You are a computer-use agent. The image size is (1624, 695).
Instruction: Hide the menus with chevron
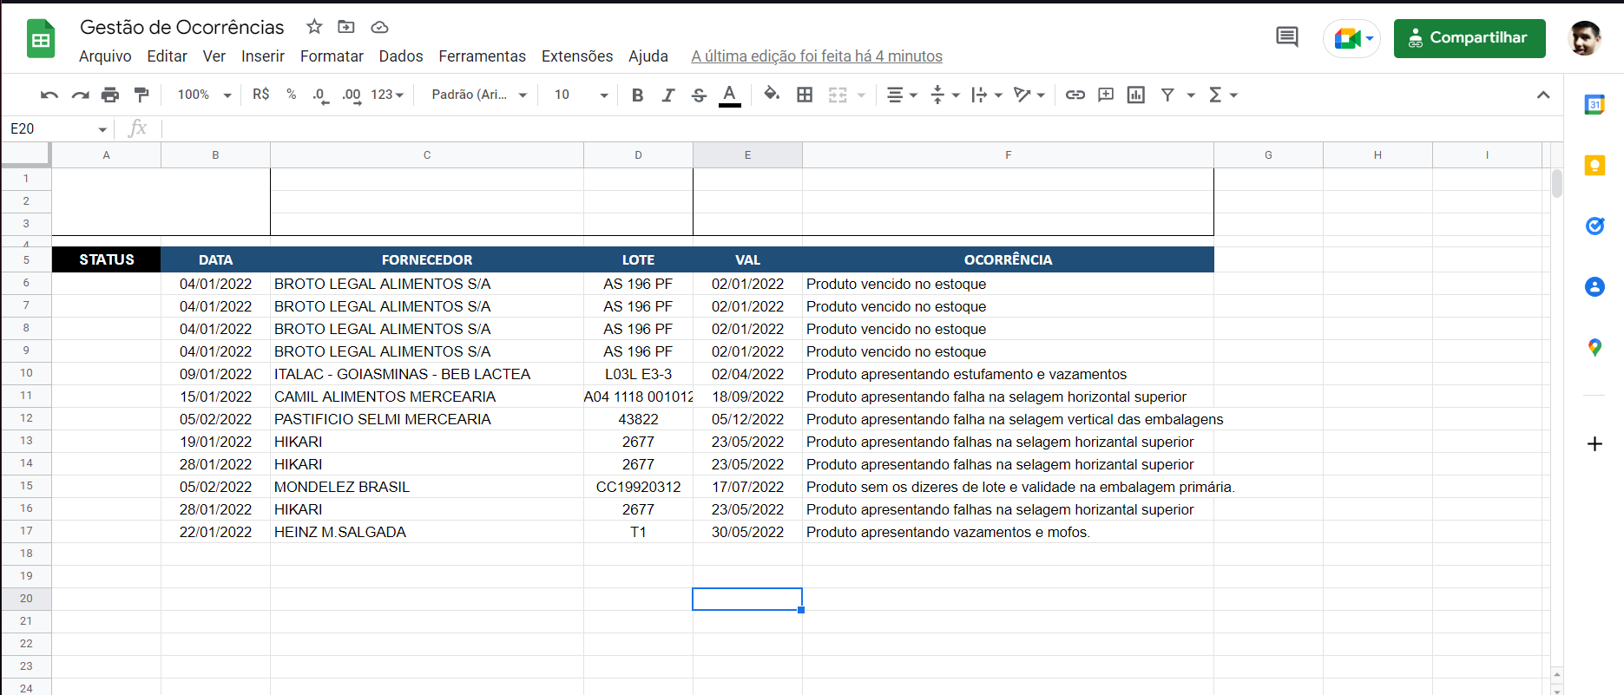(x=1543, y=95)
